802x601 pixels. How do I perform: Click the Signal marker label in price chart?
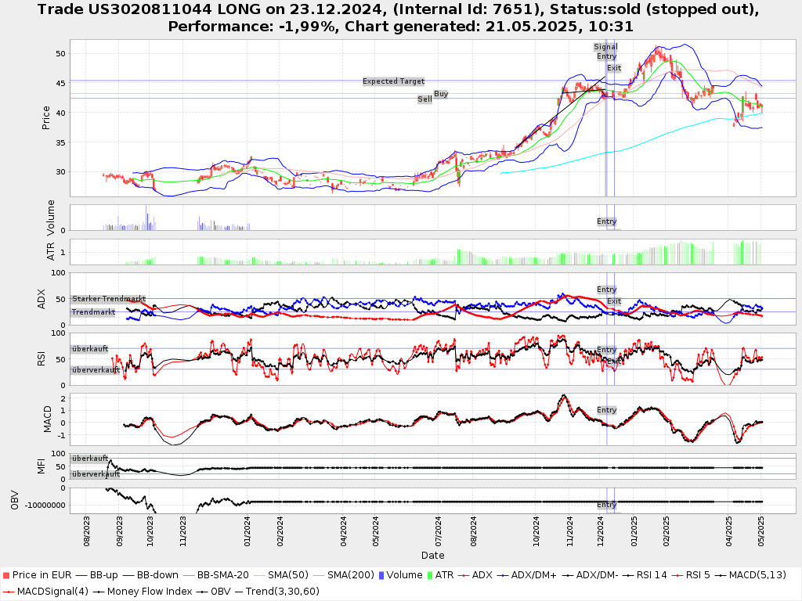605,47
